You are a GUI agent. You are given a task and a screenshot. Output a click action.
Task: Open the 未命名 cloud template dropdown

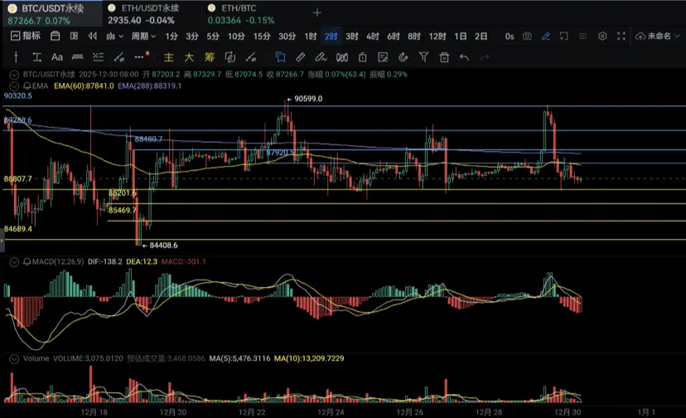[x=658, y=36]
